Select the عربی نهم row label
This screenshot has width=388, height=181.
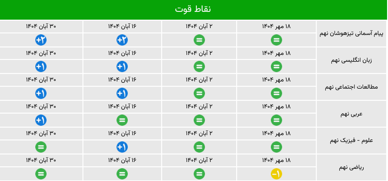point(351,114)
